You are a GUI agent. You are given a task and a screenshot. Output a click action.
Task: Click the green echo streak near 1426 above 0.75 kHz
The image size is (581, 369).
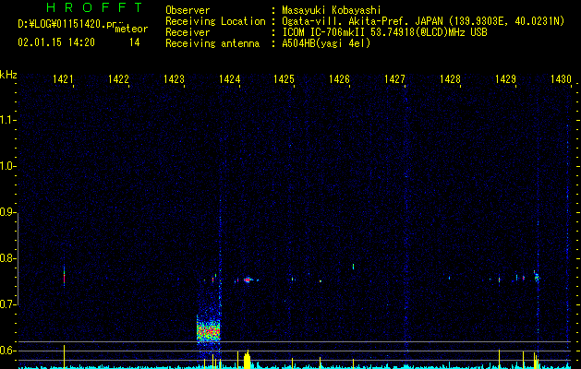point(353,267)
